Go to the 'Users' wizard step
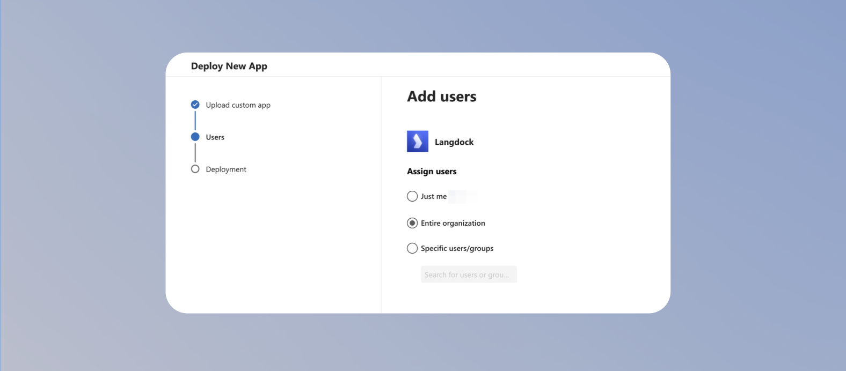 coord(215,137)
